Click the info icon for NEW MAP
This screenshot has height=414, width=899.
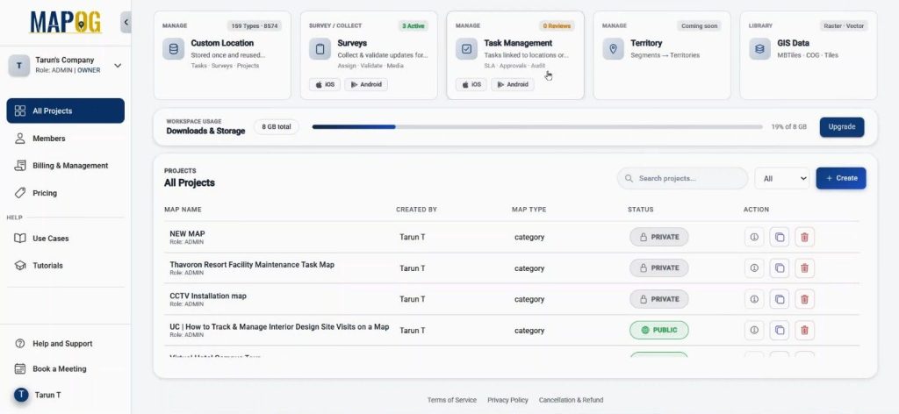[x=754, y=237]
